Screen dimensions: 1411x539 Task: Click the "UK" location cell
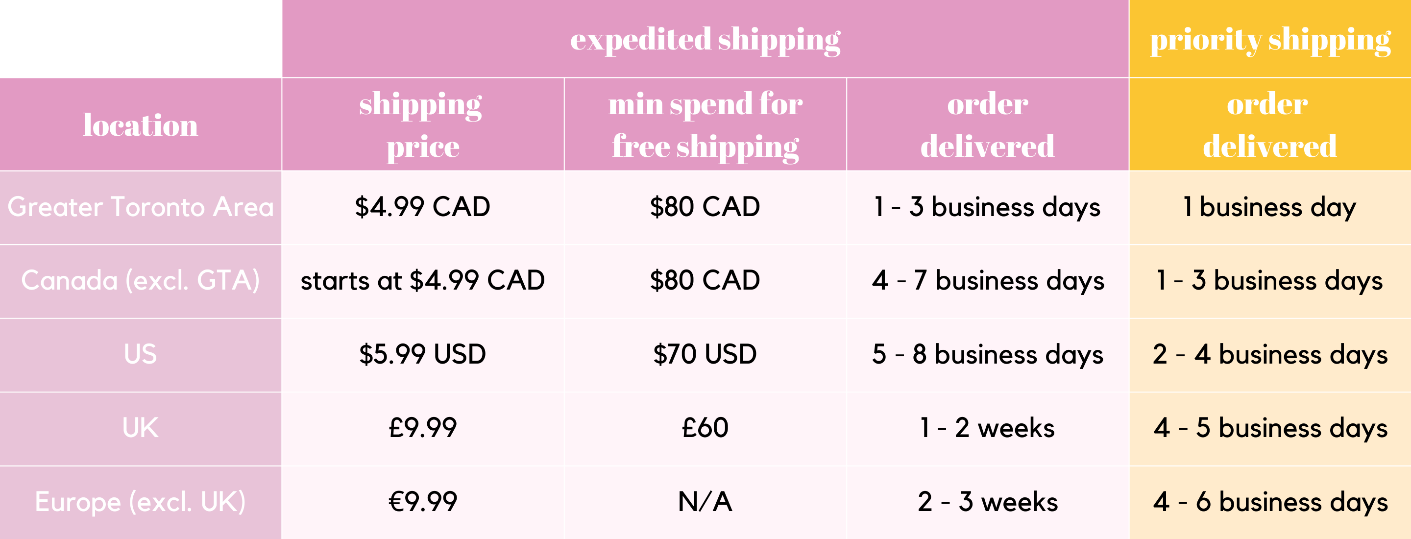point(140,428)
